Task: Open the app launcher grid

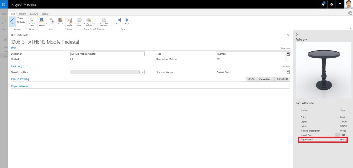Action: pyautogui.click(x=4, y=4)
